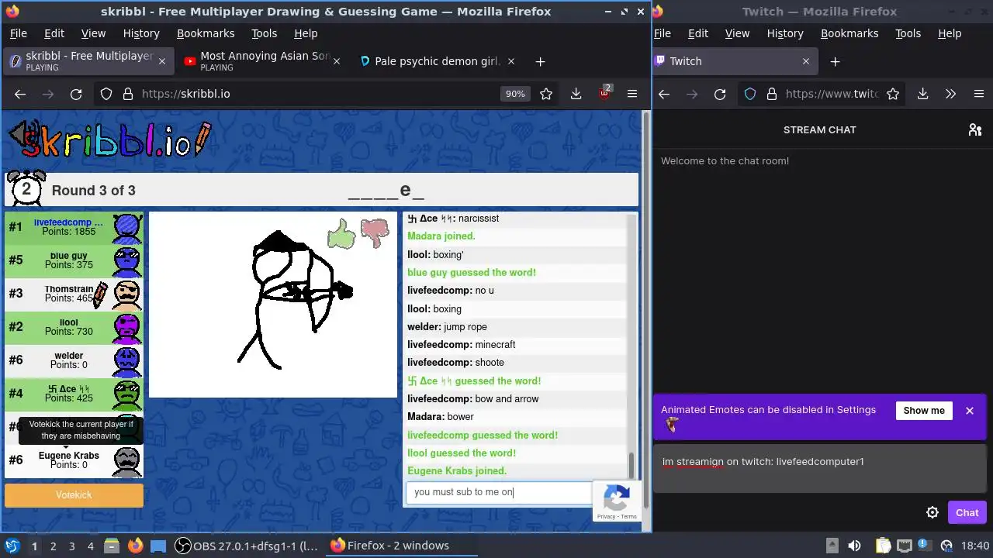Switch to workspace 2 in the taskbar
The width and height of the screenshot is (993, 558).
(x=53, y=546)
